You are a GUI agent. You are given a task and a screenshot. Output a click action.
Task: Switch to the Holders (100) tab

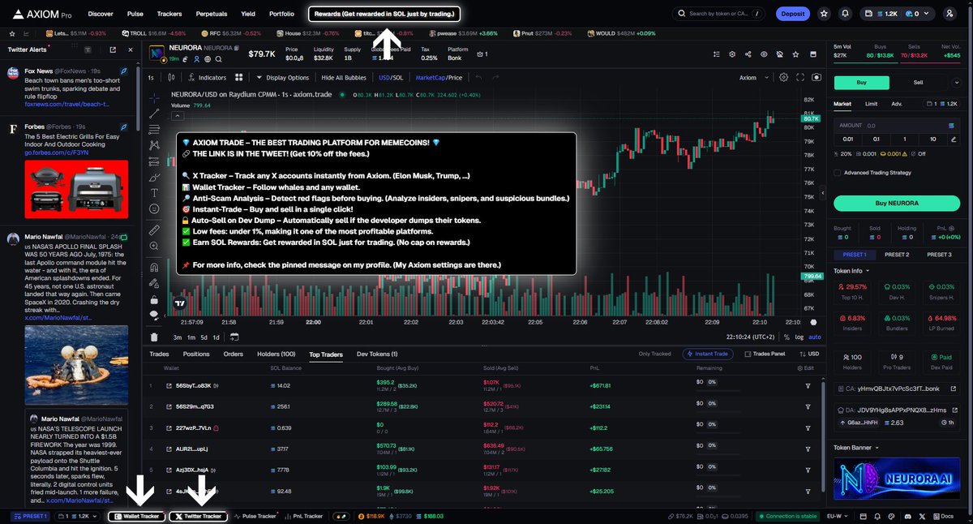coord(276,354)
